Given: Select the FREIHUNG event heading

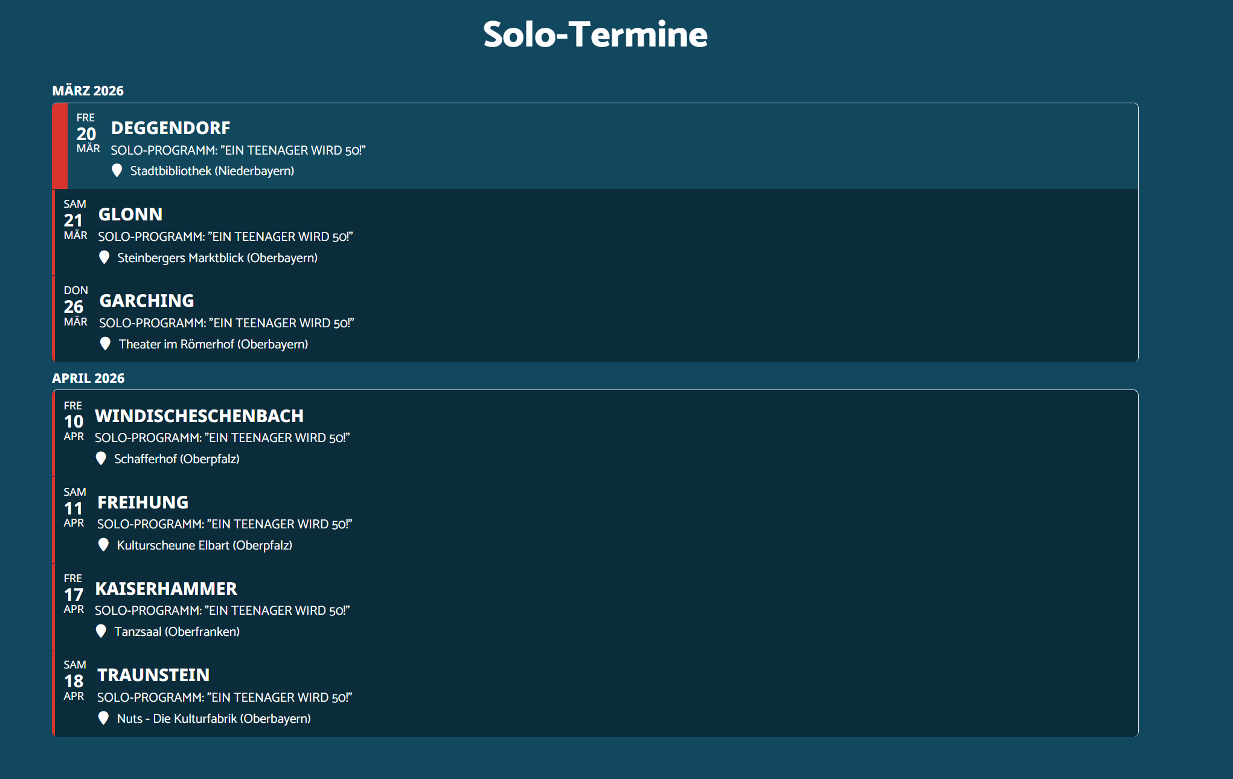Looking at the screenshot, I should [x=143, y=502].
